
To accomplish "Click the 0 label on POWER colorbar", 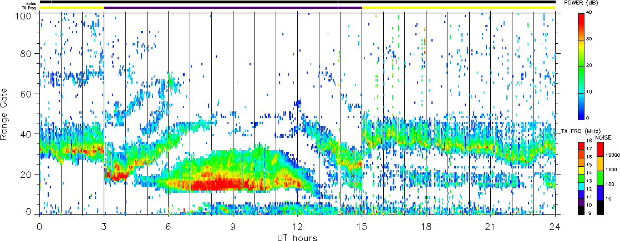I will 588,118.
